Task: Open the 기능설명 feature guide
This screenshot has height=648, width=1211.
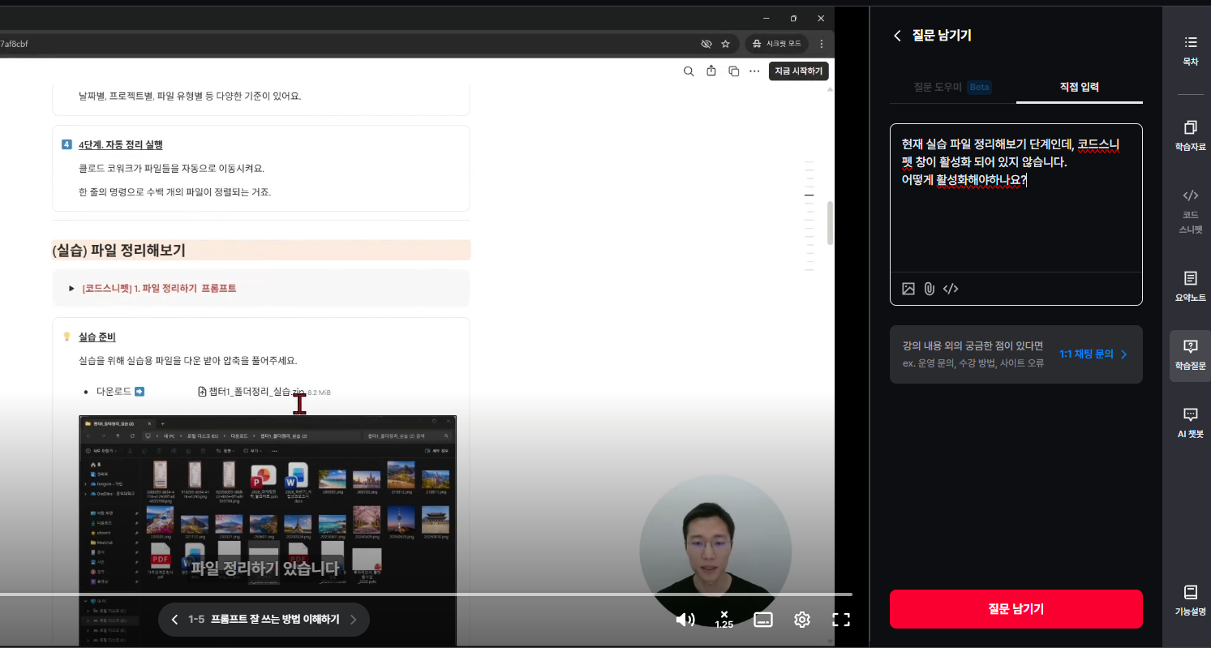Action: (1190, 601)
